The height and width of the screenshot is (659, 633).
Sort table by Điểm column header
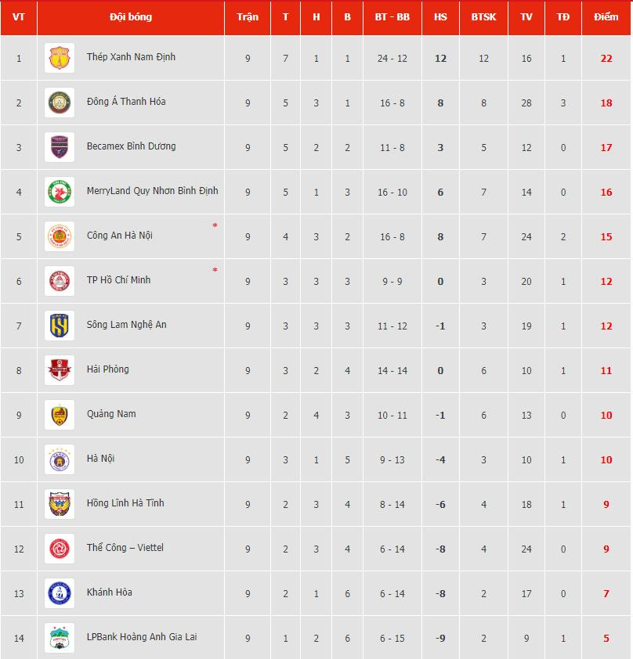click(x=606, y=17)
